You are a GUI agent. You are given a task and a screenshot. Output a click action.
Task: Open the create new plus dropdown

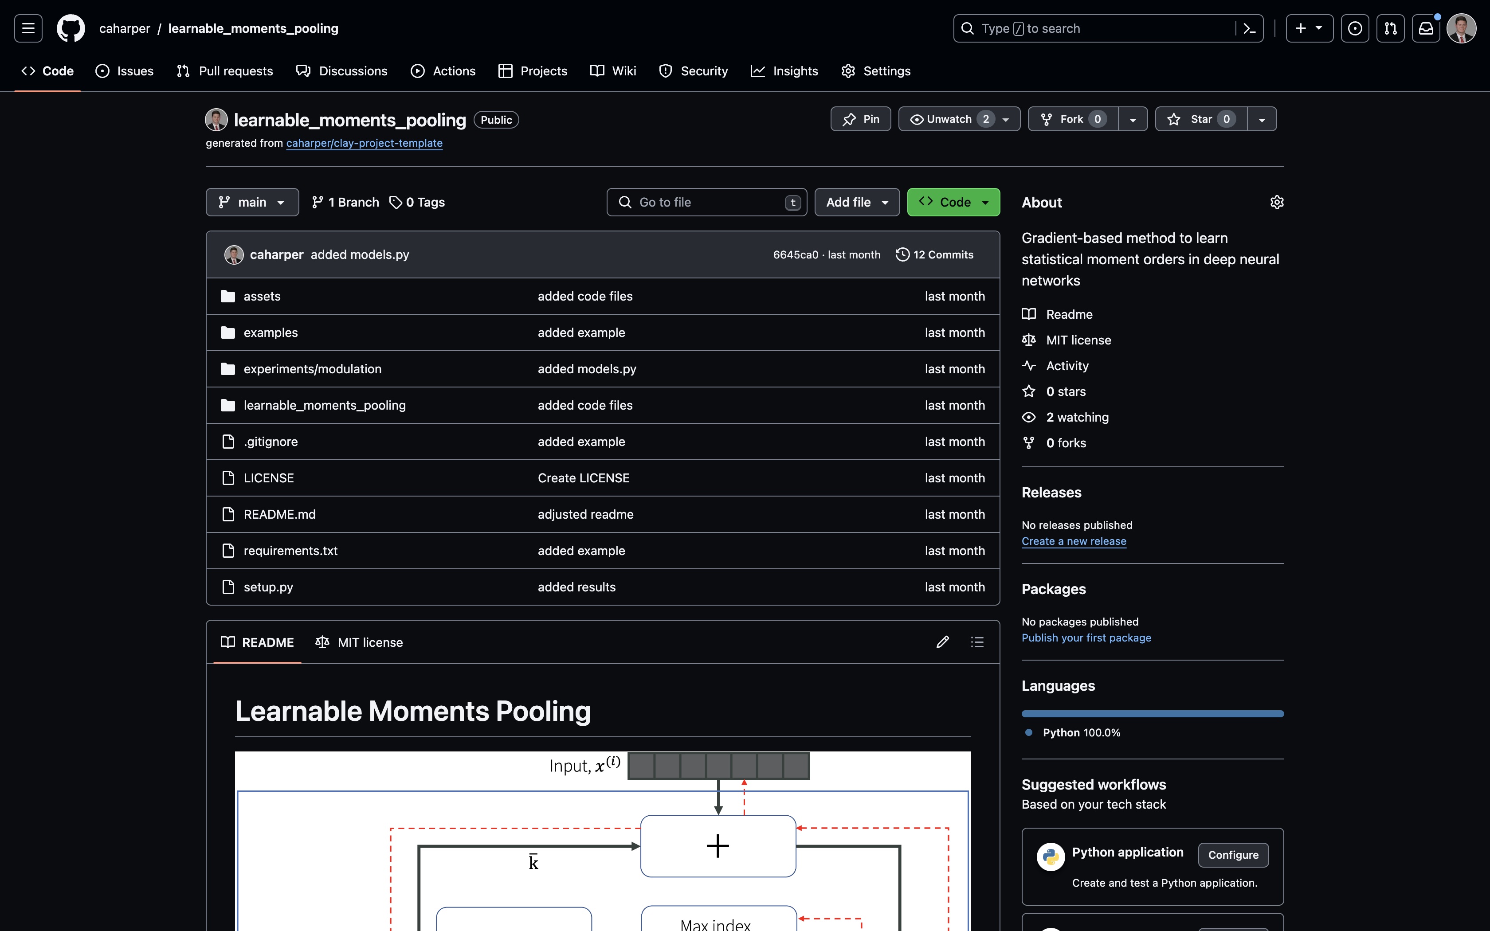tap(1310, 28)
